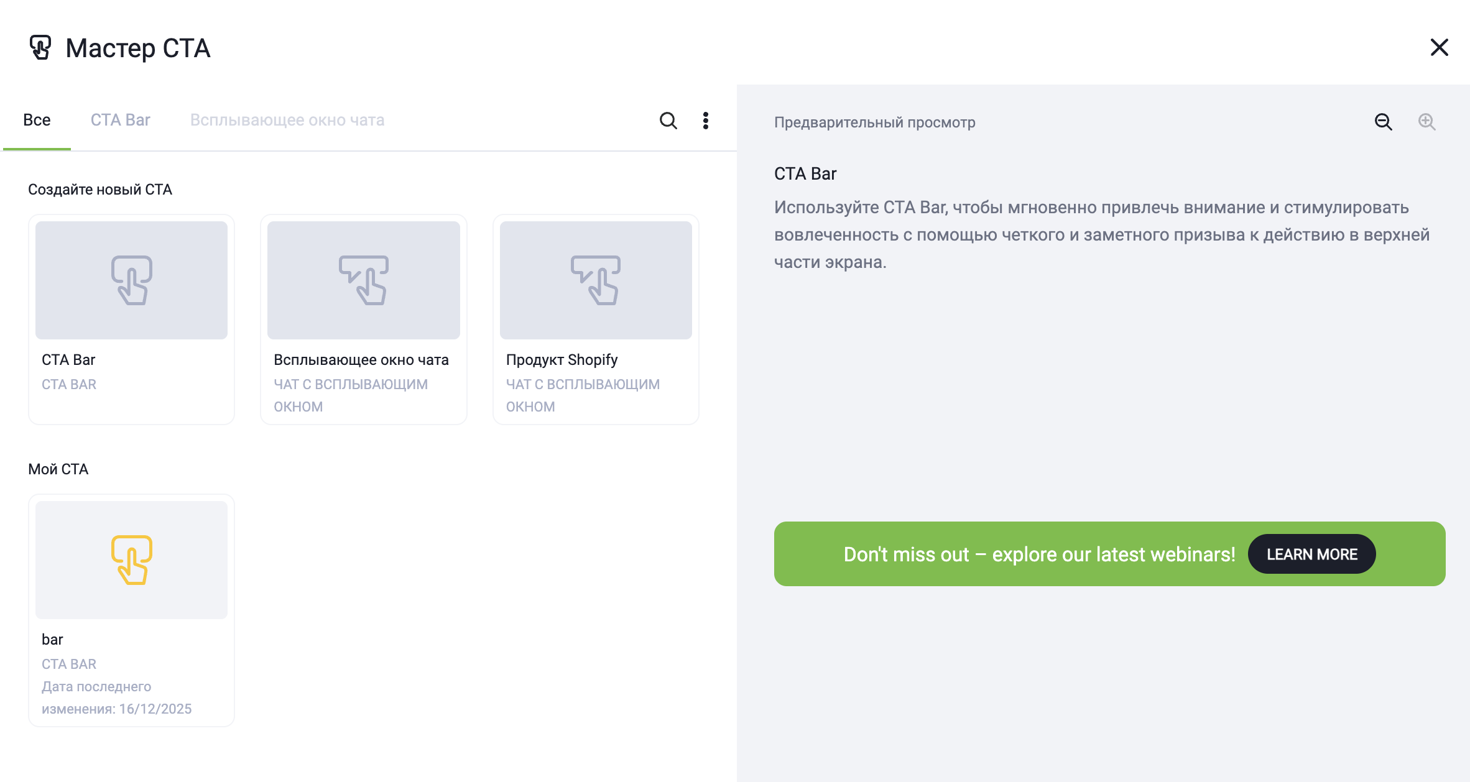Switch to the CTA Bar tab

point(120,120)
